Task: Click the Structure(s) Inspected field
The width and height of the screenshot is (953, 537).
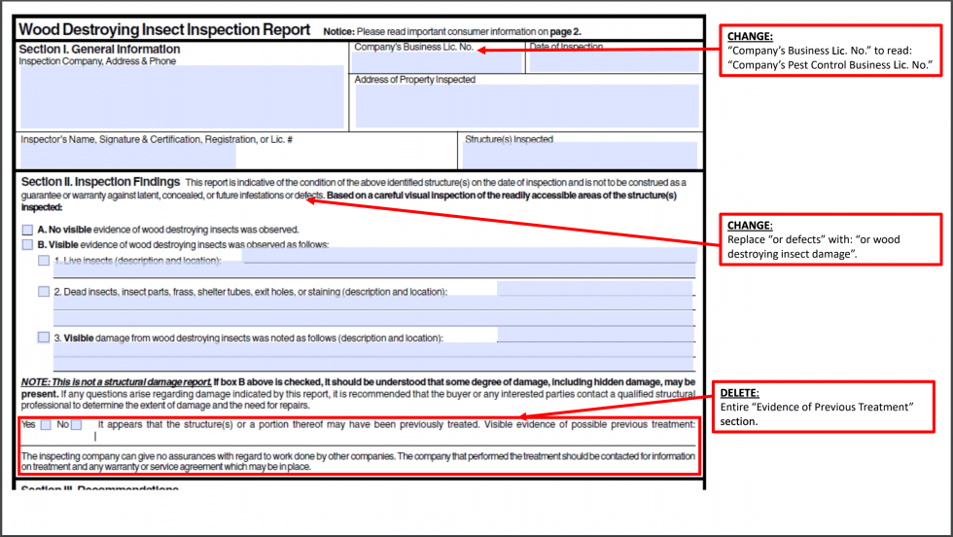Action: point(580,156)
